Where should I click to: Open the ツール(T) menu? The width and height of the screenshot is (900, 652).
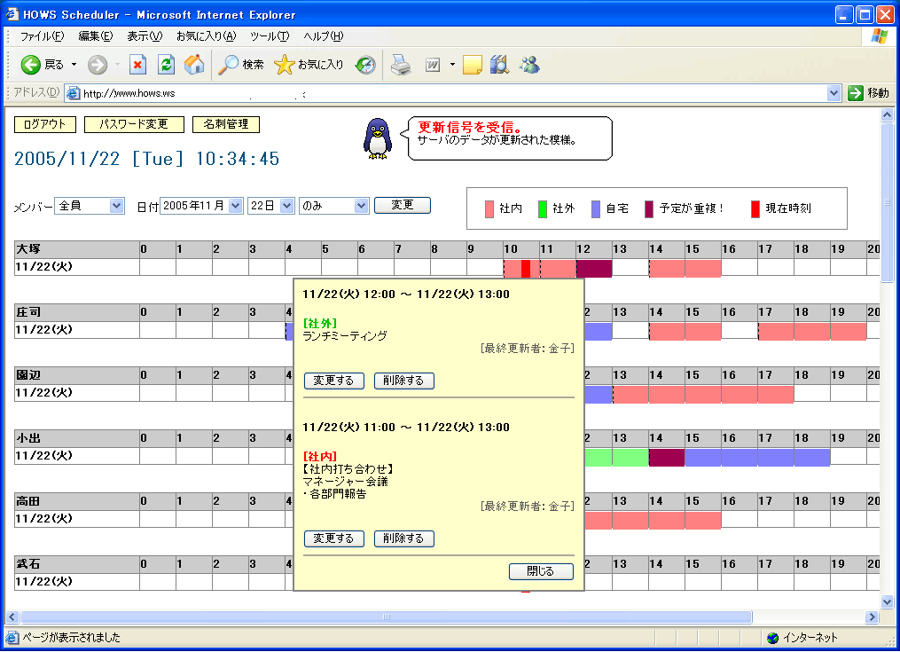coord(270,36)
